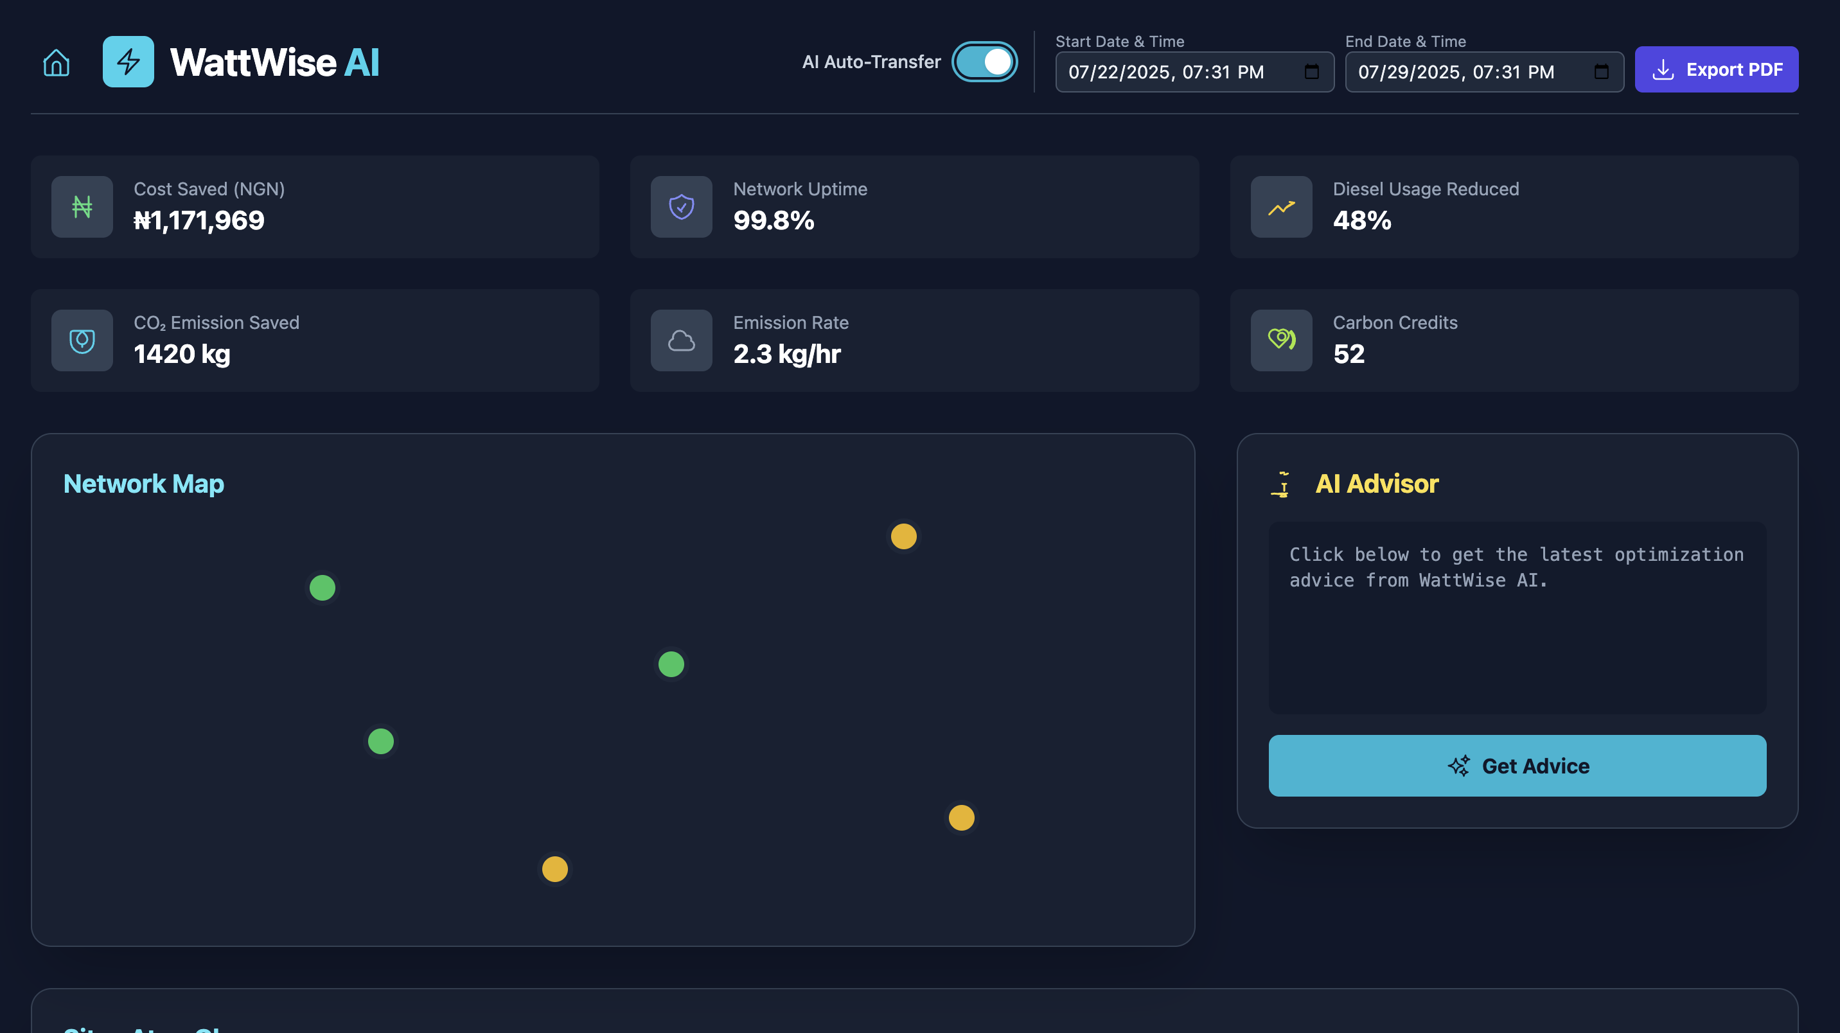Image resolution: width=1840 pixels, height=1033 pixels.
Task: Click the Start Date & Time field
Action: [1171, 72]
